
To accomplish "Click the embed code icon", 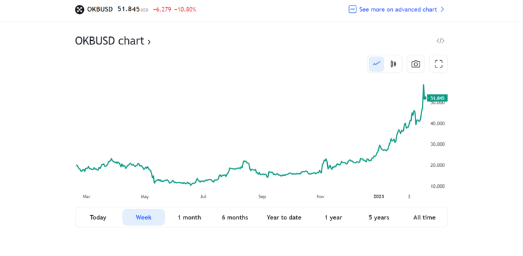I will click(x=440, y=41).
